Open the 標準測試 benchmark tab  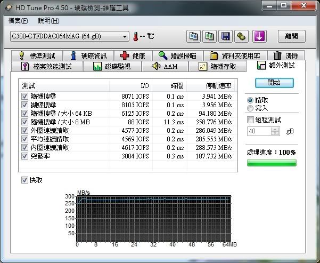(x=37, y=55)
